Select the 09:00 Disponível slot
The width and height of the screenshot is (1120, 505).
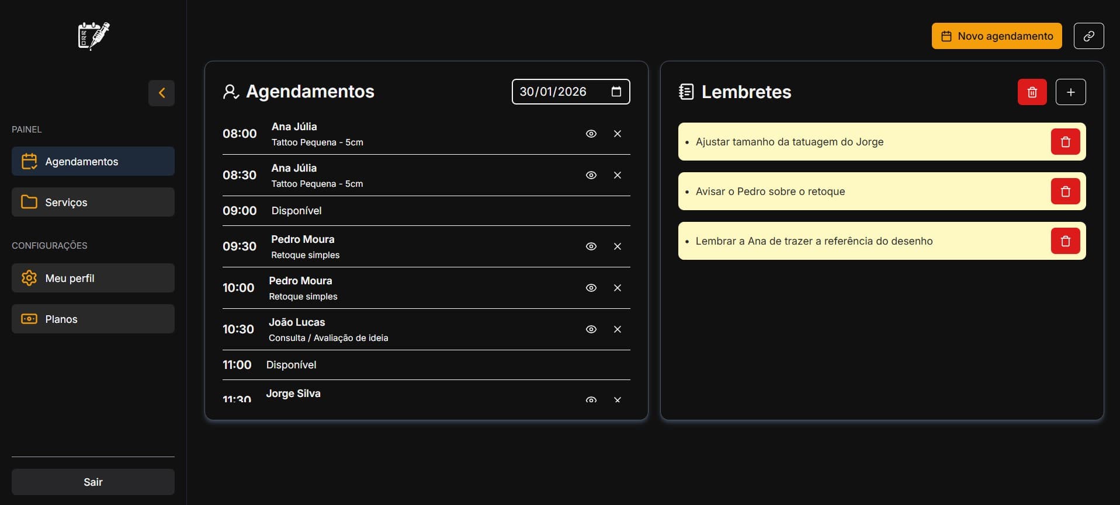pyautogui.click(x=426, y=211)
